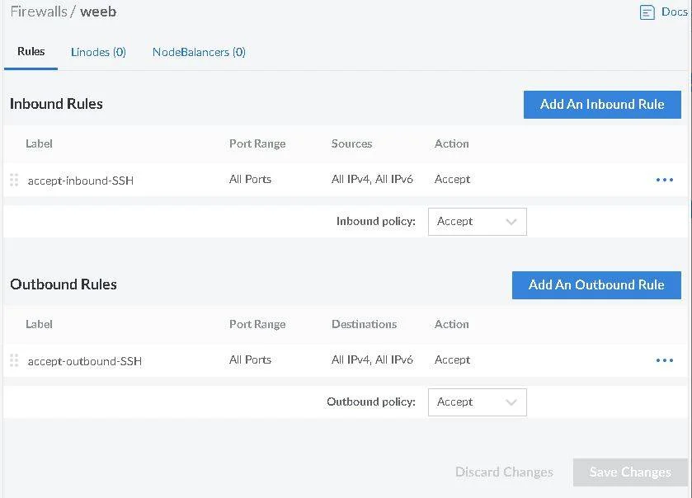
Task: Select the accept-outbound-SSH label
Action: coord(85,361)
